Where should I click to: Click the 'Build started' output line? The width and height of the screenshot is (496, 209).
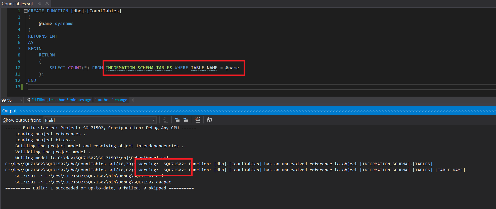(x=101, y=128)
